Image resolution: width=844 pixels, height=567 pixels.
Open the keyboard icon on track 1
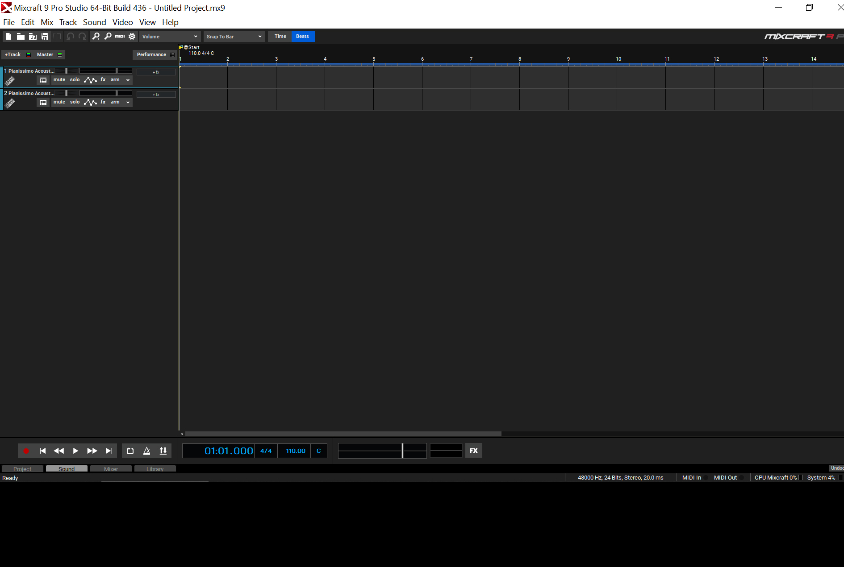tap(43, 80)
